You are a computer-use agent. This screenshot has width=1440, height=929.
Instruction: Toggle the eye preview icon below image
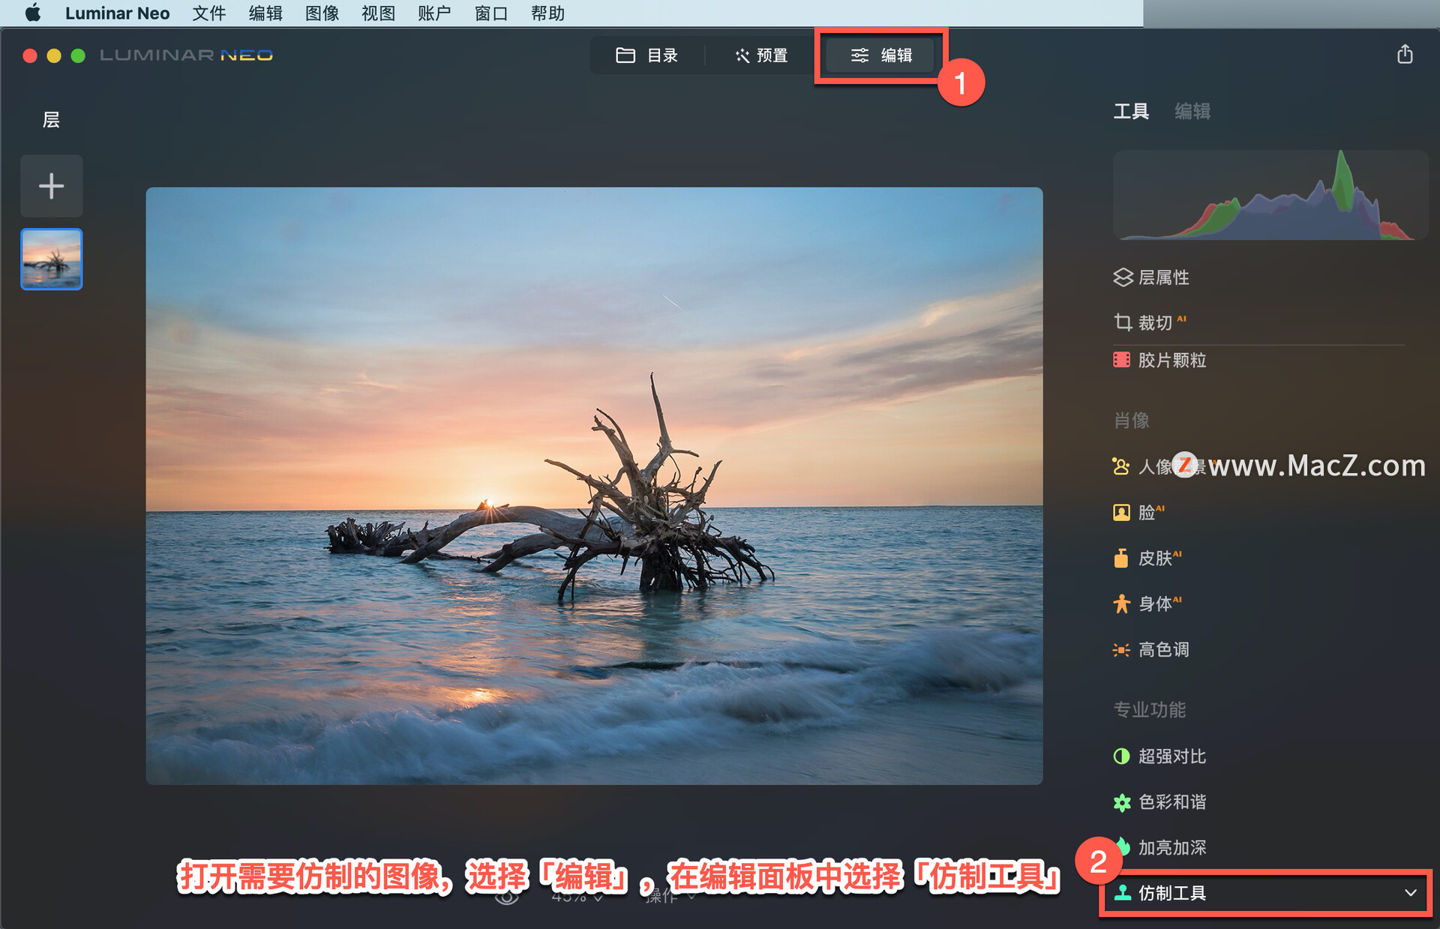507,897
